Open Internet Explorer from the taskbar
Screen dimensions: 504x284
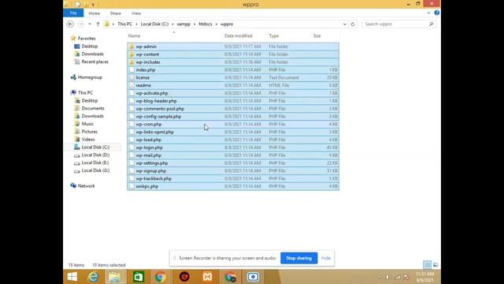pos(93,277)
